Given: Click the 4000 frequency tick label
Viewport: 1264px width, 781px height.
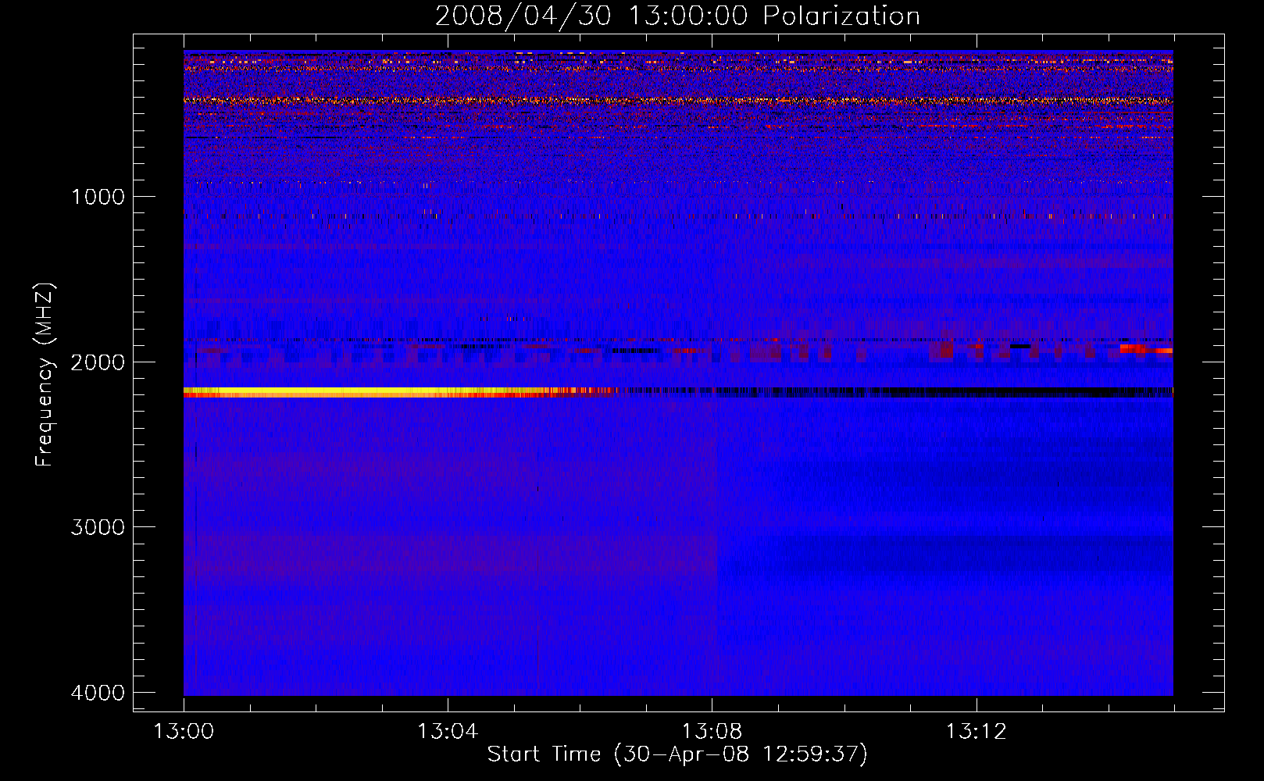Looking at the screenshot, I should point(98,693).
